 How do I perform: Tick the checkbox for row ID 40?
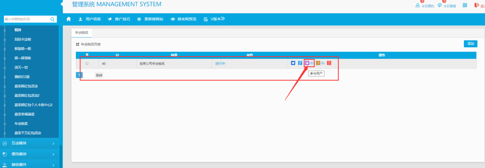coord(87,63)
